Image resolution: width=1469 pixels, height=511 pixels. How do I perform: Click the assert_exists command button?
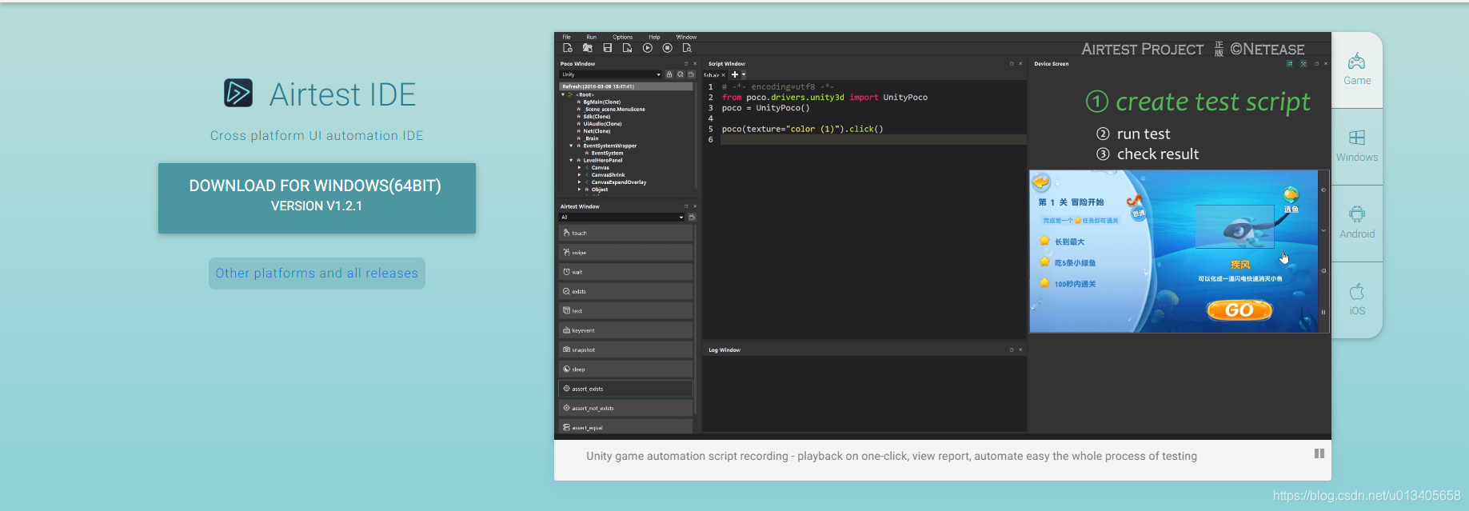coord(626,389)
